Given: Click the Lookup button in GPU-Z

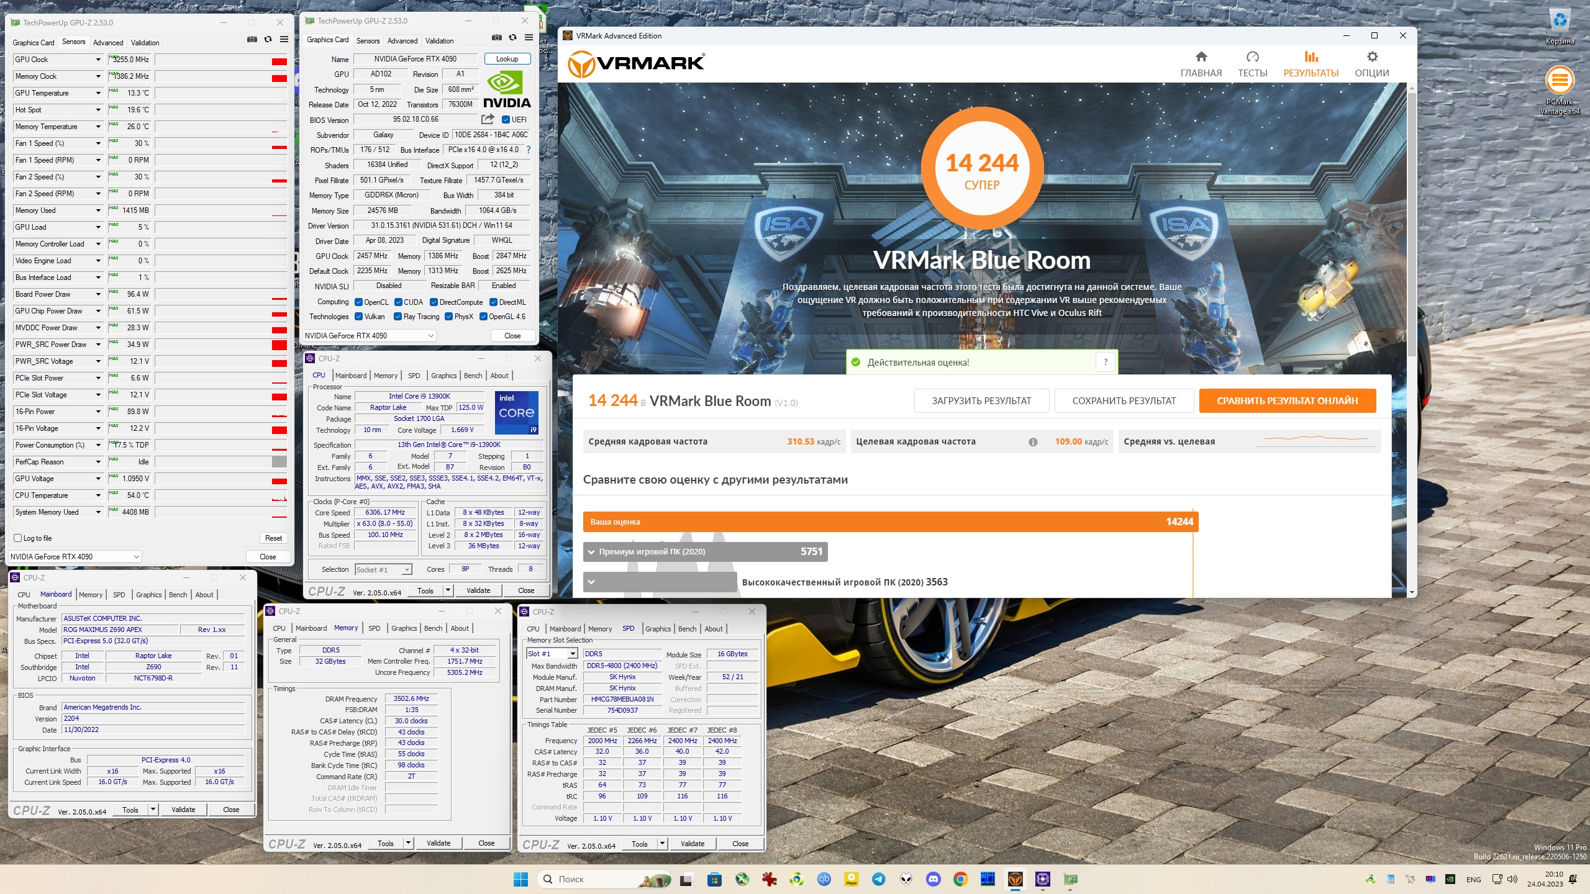Looking at the screenshot, I should click(507, 59).
